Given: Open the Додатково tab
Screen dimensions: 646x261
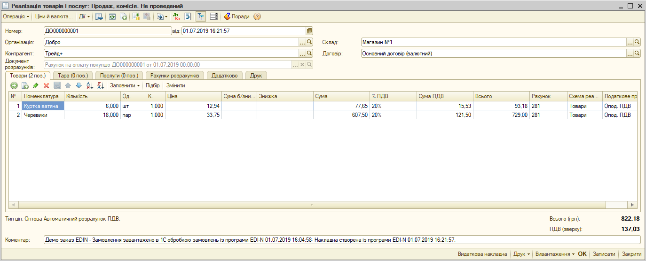Looking at the screenshot, I should (225, 75).
